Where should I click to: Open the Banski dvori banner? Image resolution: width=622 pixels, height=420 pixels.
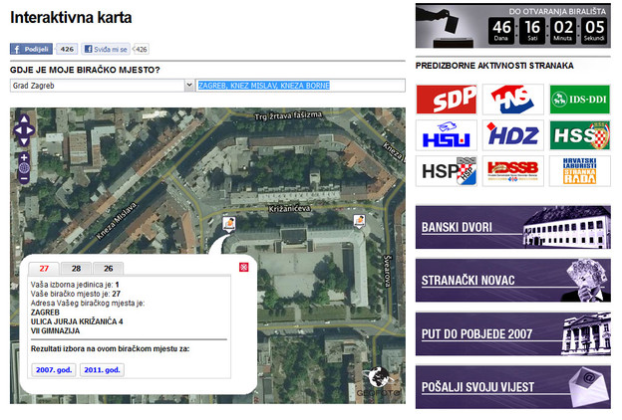coord(512,227)
